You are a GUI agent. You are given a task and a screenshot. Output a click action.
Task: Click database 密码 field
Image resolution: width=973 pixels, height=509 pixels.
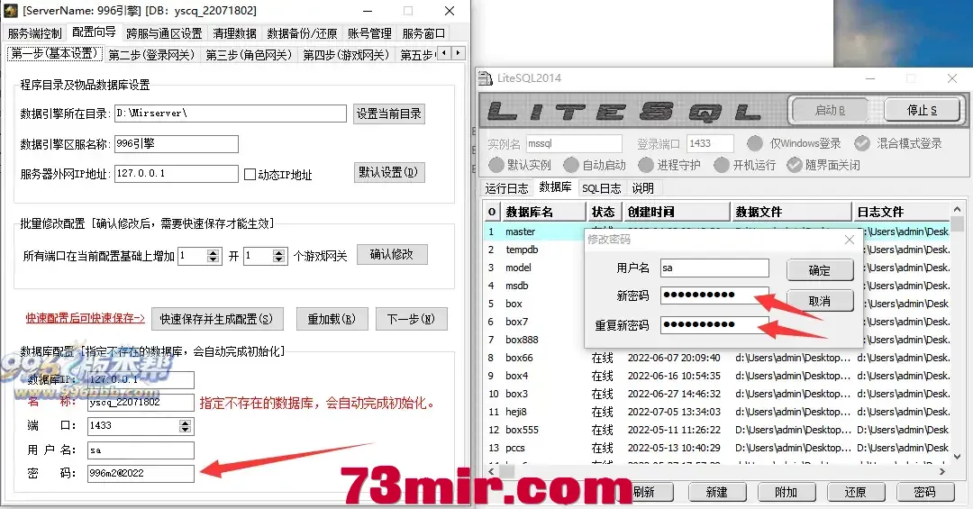point(141,474)
